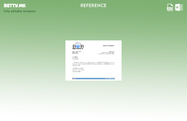Select the REFERENCE page heading
Viewport: 187px width, 121px height.
tap(93, 5)
